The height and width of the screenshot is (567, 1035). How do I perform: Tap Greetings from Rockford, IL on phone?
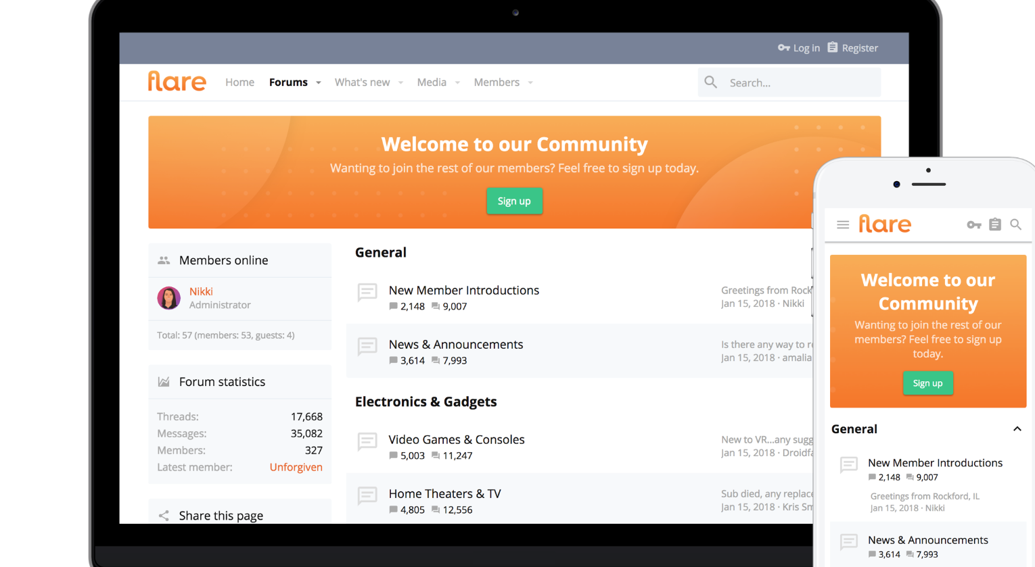925,496
